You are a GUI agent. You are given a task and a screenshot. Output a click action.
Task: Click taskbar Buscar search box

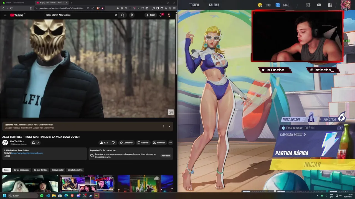pyautogui.click(x=23, y=196)
